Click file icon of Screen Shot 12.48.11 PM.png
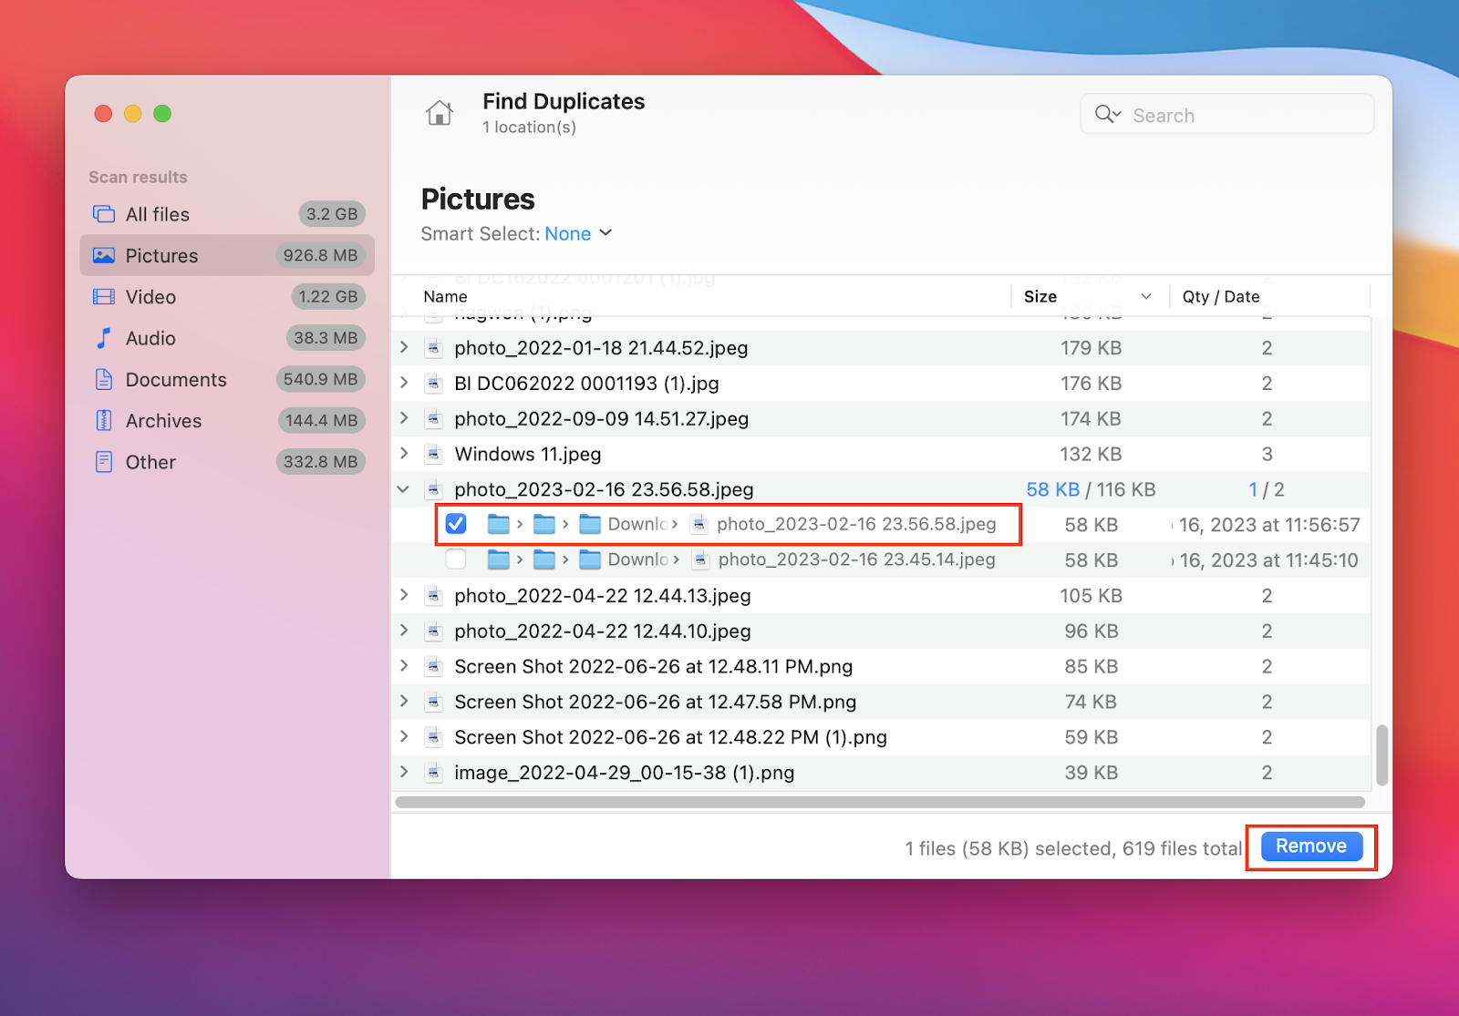Screen dimensions: 1459x1016 434,666
